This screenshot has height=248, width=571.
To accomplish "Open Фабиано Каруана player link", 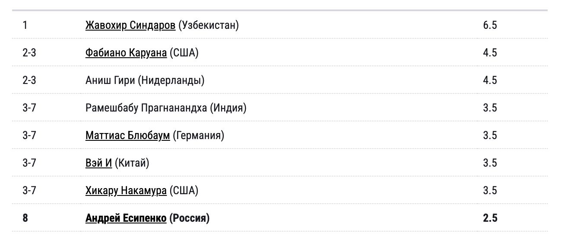I will [126, 53].
